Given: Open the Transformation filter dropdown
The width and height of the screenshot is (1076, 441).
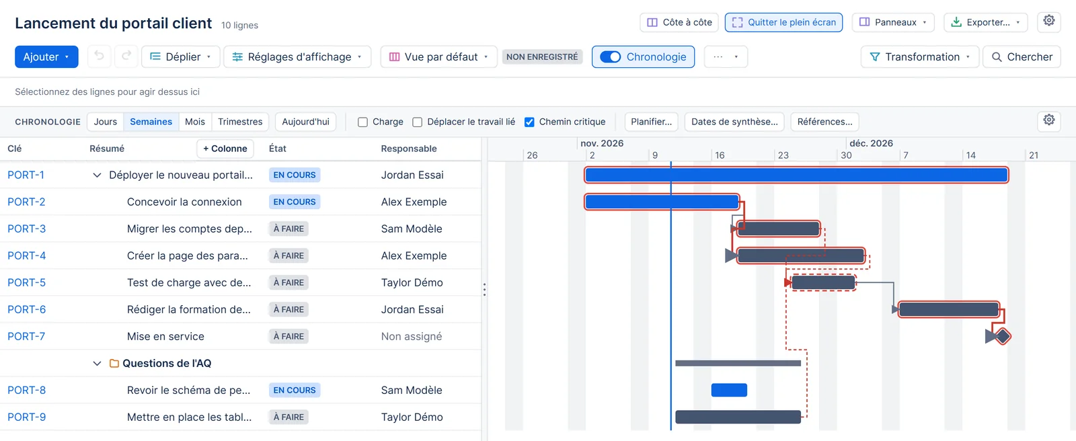Looking at the screenshot, I should pyautogui.click(x=919, y=56).
